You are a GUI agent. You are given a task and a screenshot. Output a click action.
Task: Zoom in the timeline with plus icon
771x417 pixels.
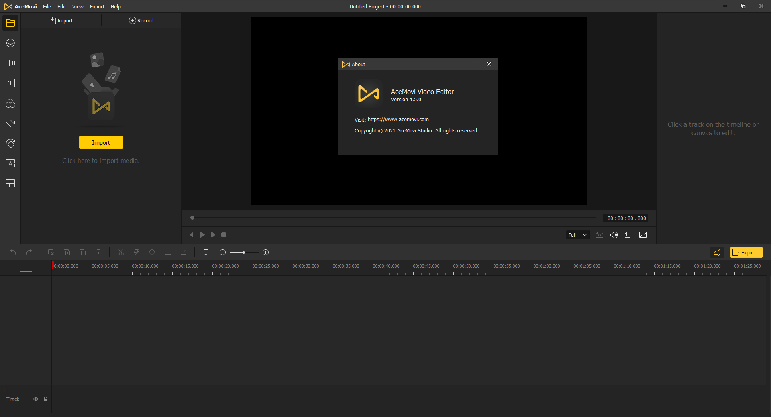pyautogui.click(x=265, y=252)
